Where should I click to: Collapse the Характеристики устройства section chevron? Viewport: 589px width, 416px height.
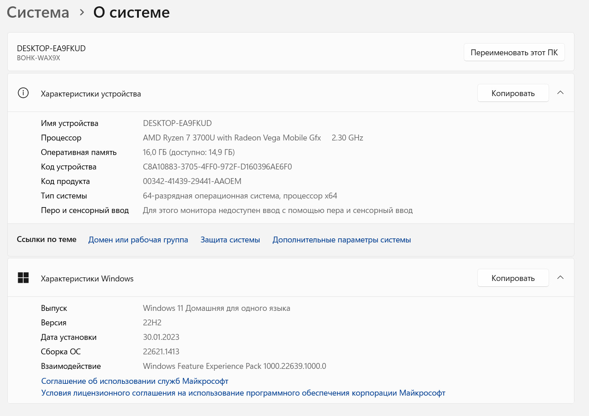click(x=560, y=93)
